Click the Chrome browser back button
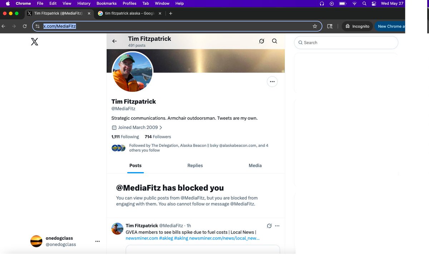 pos(4,26)
